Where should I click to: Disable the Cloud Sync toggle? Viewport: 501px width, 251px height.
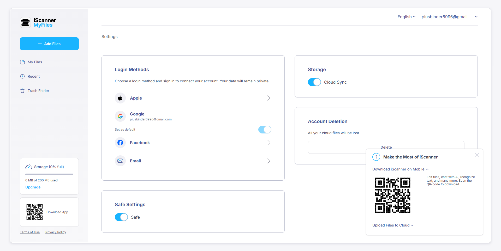314,82
